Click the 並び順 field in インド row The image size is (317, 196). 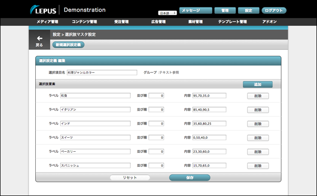click(156, 124)
